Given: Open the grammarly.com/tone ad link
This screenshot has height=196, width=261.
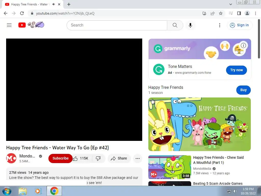Looking at the screenshot, I should click(x=193, y=73).
